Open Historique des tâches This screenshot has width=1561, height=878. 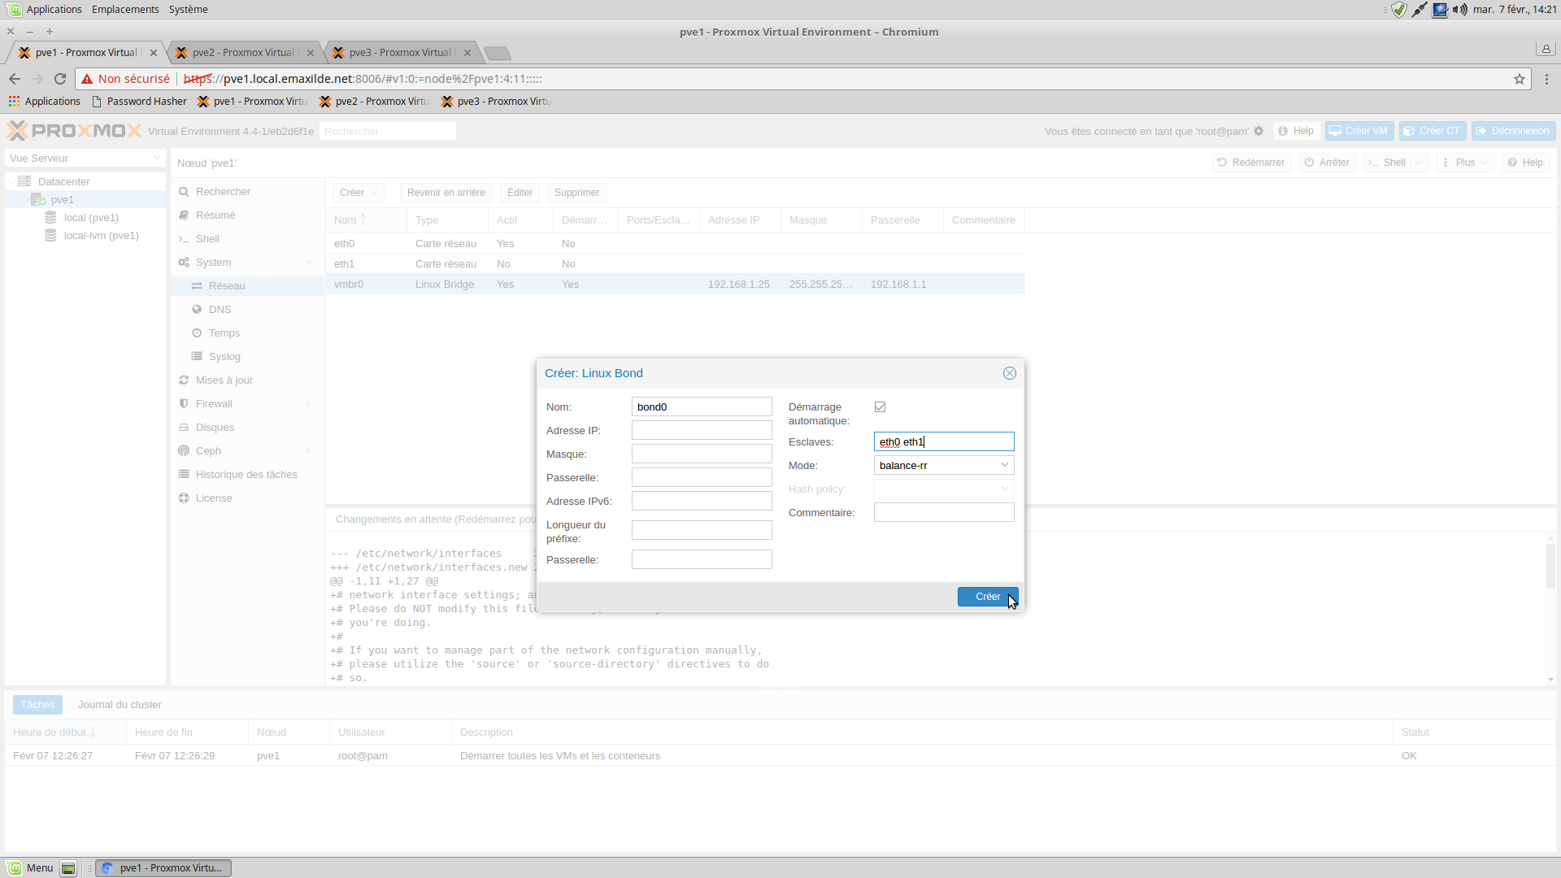[x=247, y=474]
